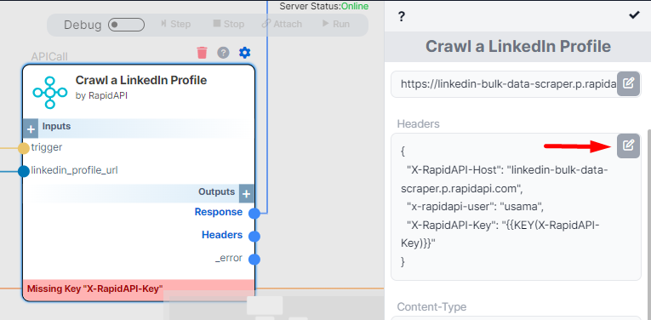Viewport: 651px width, 320px height.
Task: Open the sidebar help question mark
Action: (401, 17)
